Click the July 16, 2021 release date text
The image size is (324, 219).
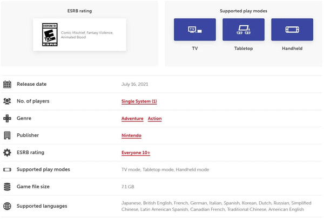pos(135,84)
